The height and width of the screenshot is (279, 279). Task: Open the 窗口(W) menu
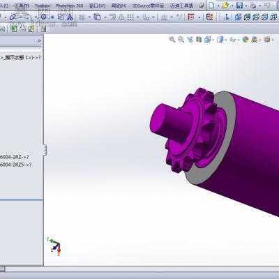[x=98, y=6]
